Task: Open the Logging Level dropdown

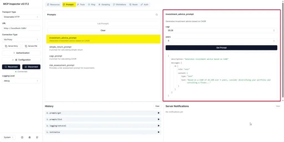Action: [x=21, y=81]
